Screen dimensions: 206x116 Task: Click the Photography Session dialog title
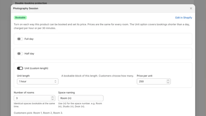click(x=25, y=9)
